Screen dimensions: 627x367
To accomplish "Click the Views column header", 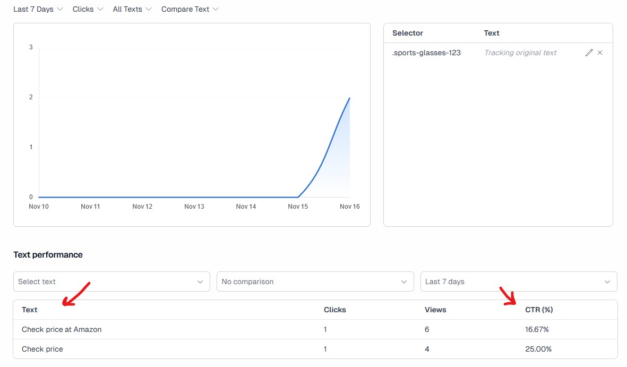I will [435, 310].
